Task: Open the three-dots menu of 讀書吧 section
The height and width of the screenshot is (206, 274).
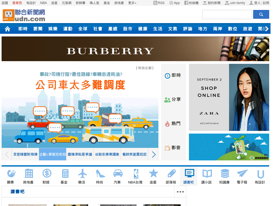Action: (x=180, y=192)
